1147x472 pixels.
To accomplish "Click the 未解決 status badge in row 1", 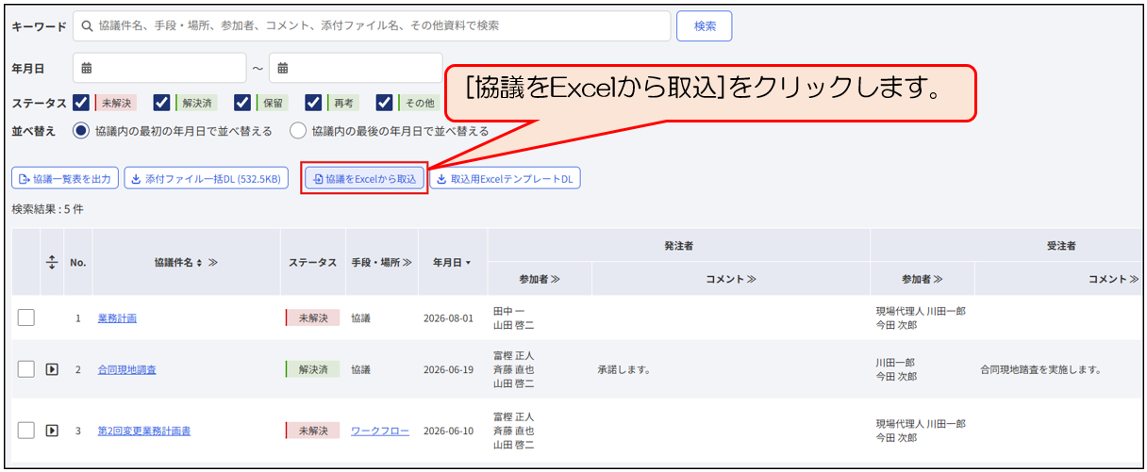I will click(312, 318).
